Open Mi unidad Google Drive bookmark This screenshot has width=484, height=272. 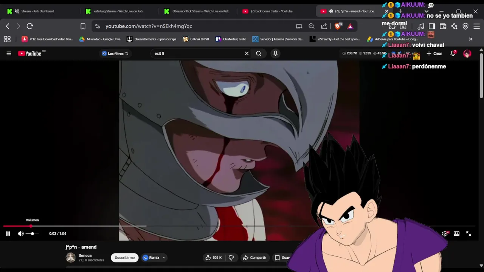click(x=100, y=39)
